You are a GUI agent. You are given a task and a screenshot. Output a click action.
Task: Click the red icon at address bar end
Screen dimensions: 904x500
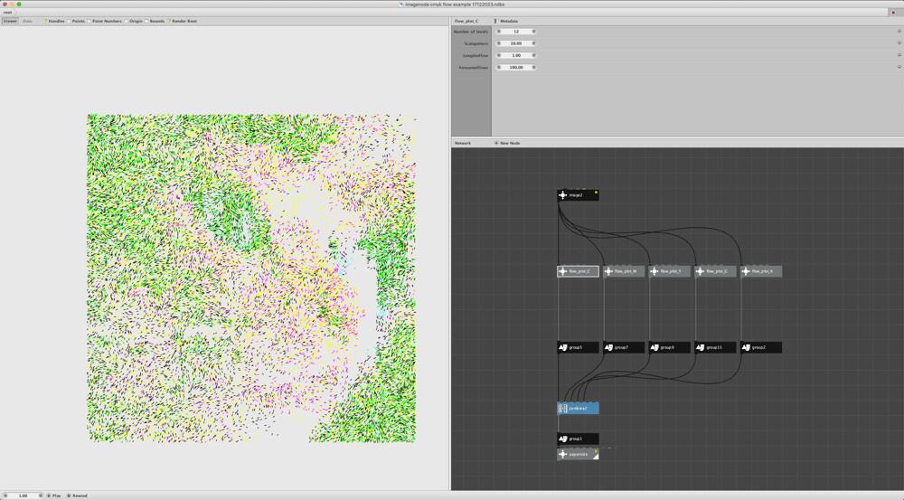coord(893,12)
